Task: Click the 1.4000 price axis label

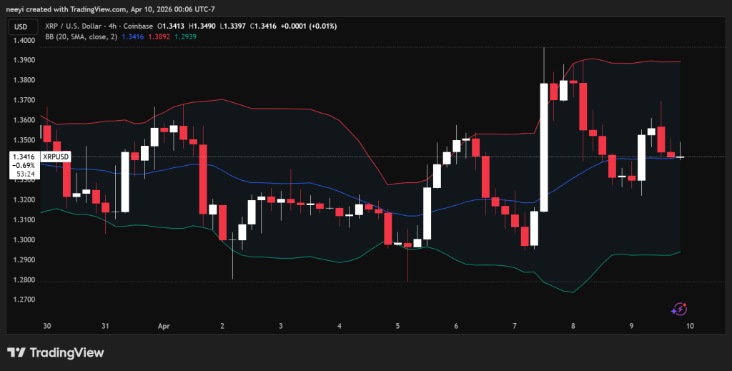Action: (21, 41)
